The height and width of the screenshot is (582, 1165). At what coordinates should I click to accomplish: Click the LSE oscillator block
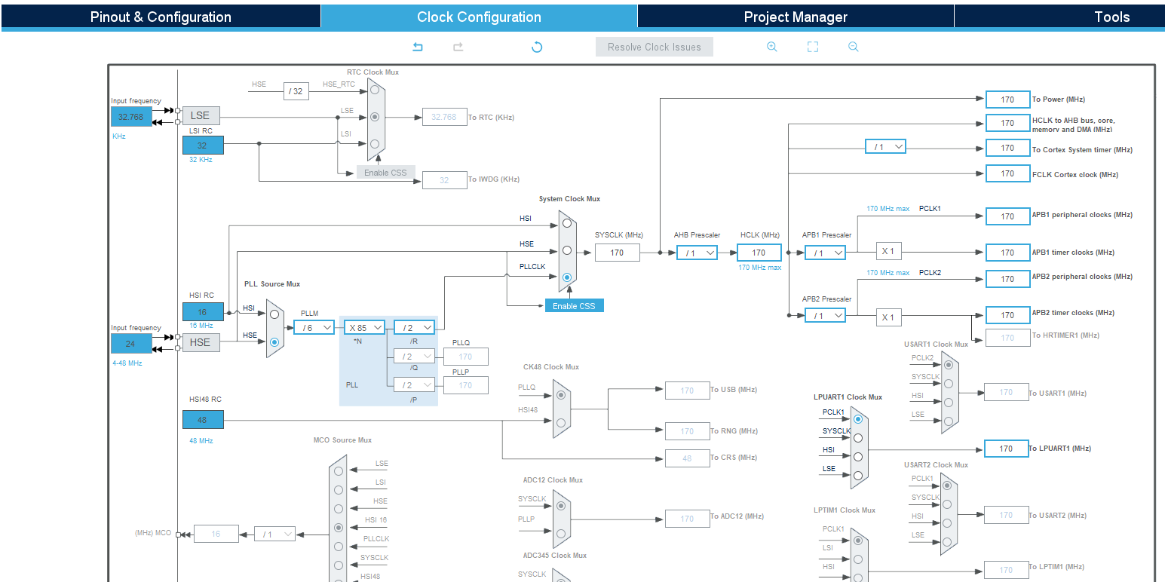(x=201, y=115)
